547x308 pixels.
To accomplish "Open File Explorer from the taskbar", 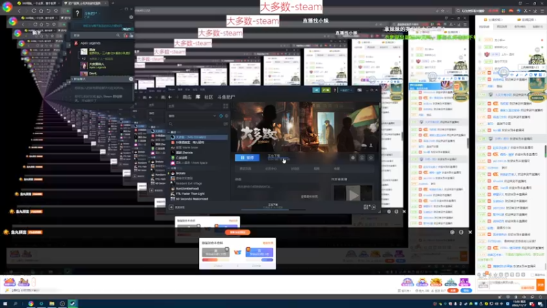I will (52, 304).
